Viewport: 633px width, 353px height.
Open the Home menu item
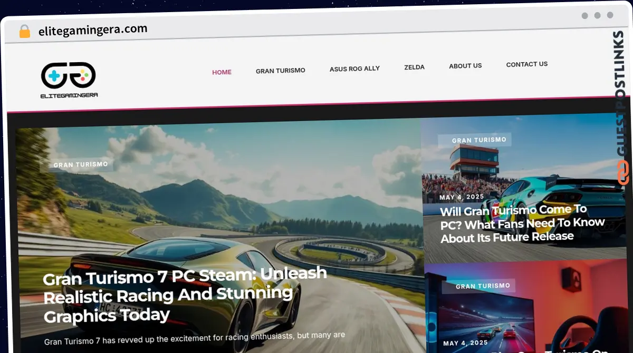[x=222, y=72]
